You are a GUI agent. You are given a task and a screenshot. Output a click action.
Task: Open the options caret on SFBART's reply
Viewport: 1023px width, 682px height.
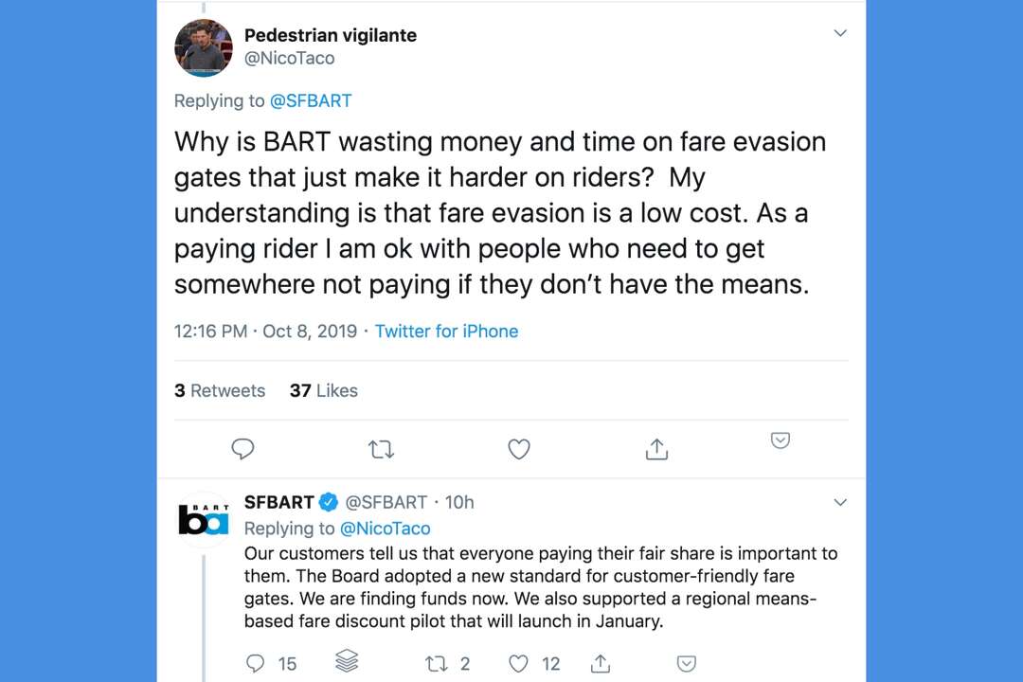click(840, 502)
